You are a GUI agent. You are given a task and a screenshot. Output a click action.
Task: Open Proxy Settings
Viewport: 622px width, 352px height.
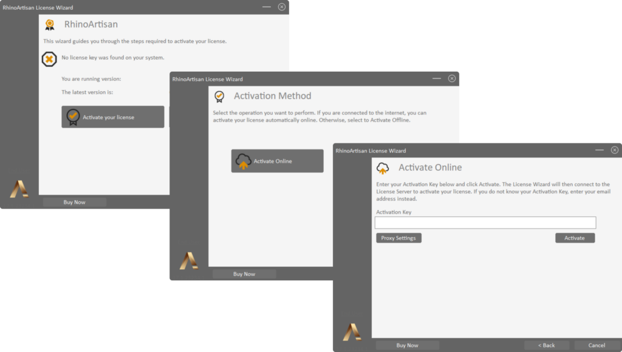pyautogui.click(x=398, y=238)
